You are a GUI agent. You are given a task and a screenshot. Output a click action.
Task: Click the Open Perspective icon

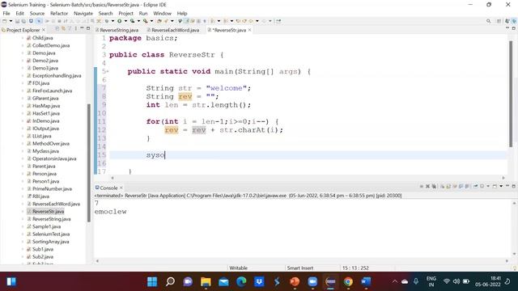point(499,21)
